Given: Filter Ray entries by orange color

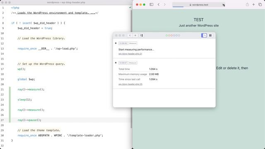Looking at the screenshot, I should (x=169, y=35).
